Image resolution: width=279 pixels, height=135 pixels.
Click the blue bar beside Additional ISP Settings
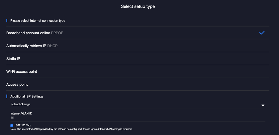(7, 96)
